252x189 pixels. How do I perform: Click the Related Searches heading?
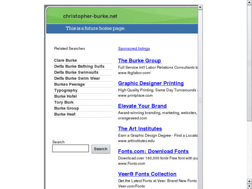click(69, 49)
